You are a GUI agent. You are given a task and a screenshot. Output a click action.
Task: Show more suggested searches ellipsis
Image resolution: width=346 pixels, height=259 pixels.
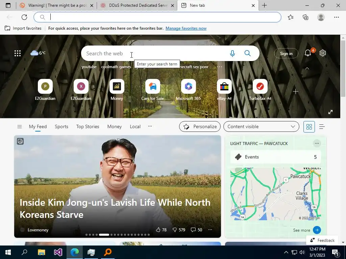point(219,67)
